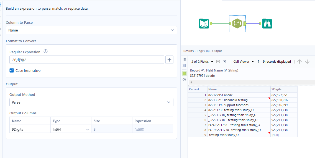
Task: Click the Input Data tool node
Action: [204, 24]
